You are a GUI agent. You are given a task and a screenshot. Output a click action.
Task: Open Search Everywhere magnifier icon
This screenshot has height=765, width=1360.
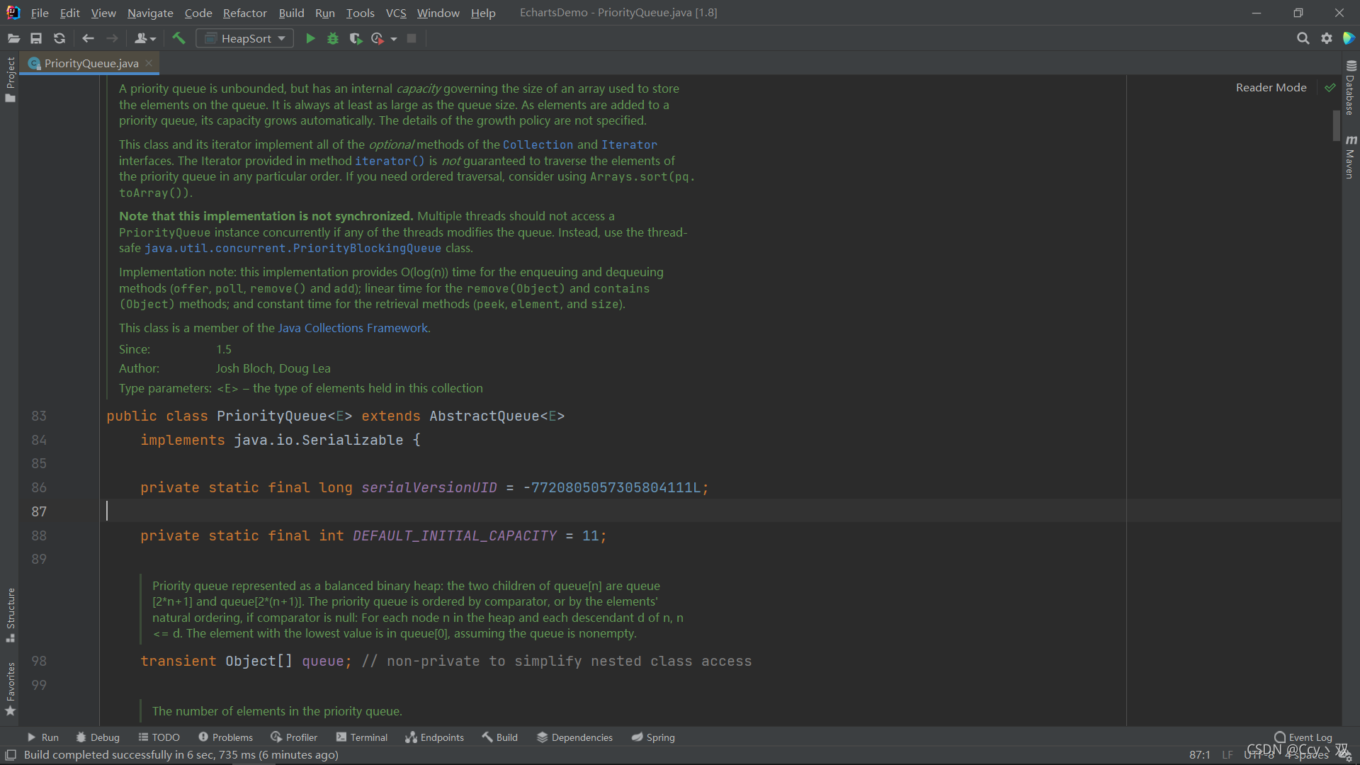[x=1303, y=38]
